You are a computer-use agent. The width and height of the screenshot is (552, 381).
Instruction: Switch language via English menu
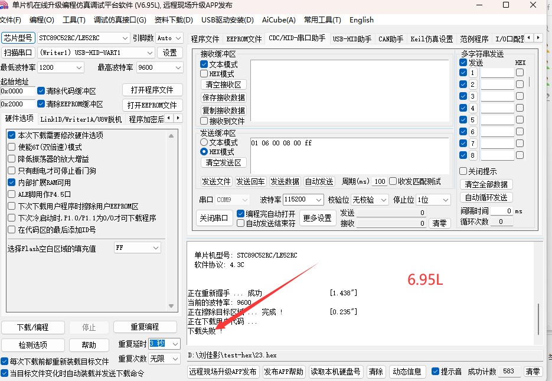(x=361, y=19)
